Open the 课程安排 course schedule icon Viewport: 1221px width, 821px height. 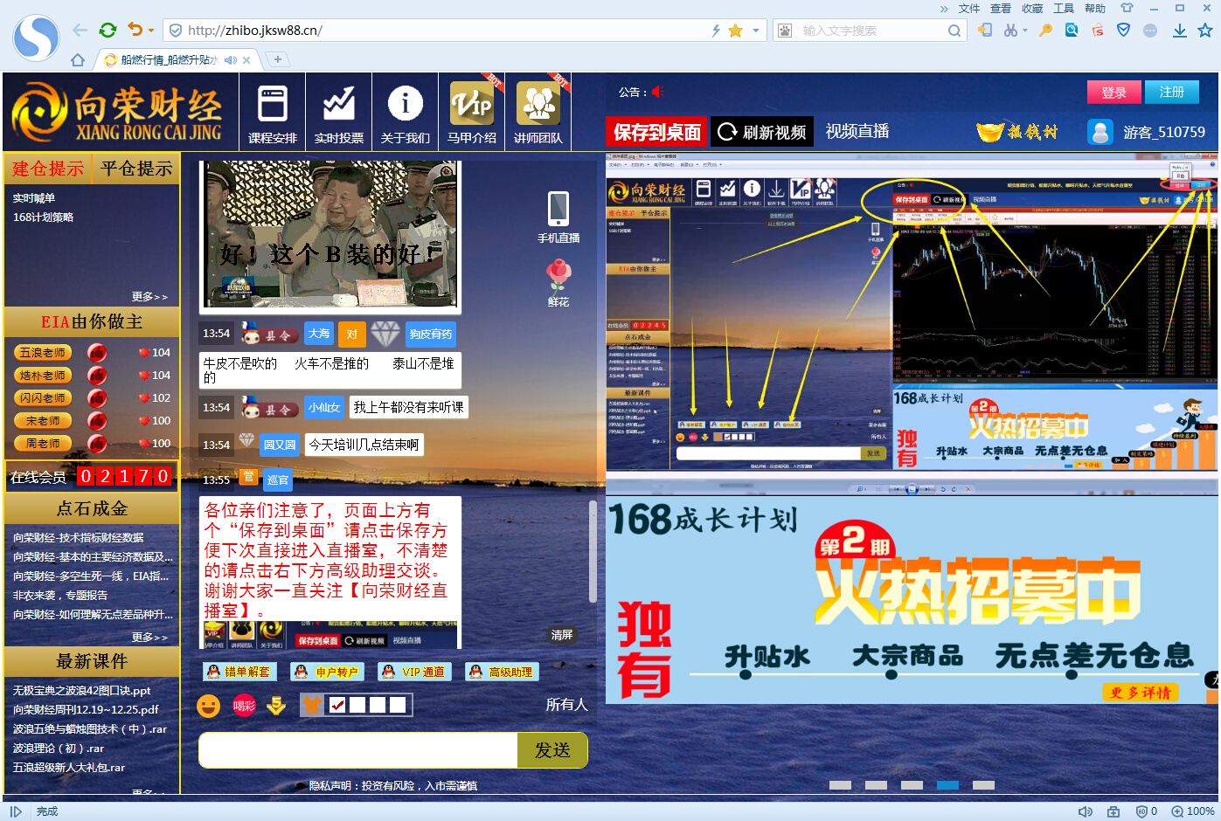pyautogui.click(x=273, y=104)
